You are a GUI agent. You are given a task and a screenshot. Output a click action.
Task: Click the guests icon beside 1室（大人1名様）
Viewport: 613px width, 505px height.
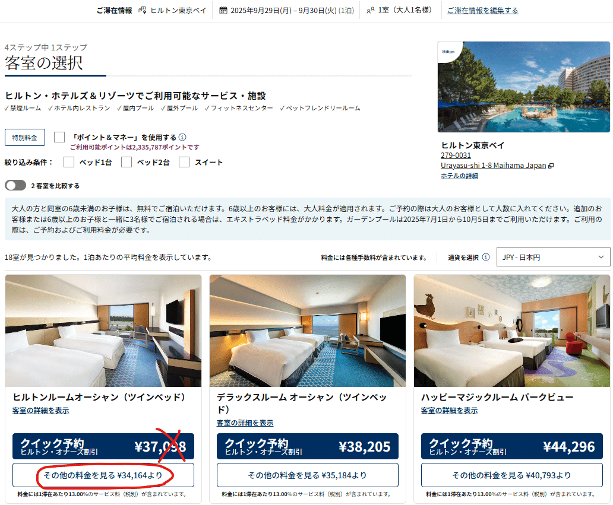click(x=370, y=11)
